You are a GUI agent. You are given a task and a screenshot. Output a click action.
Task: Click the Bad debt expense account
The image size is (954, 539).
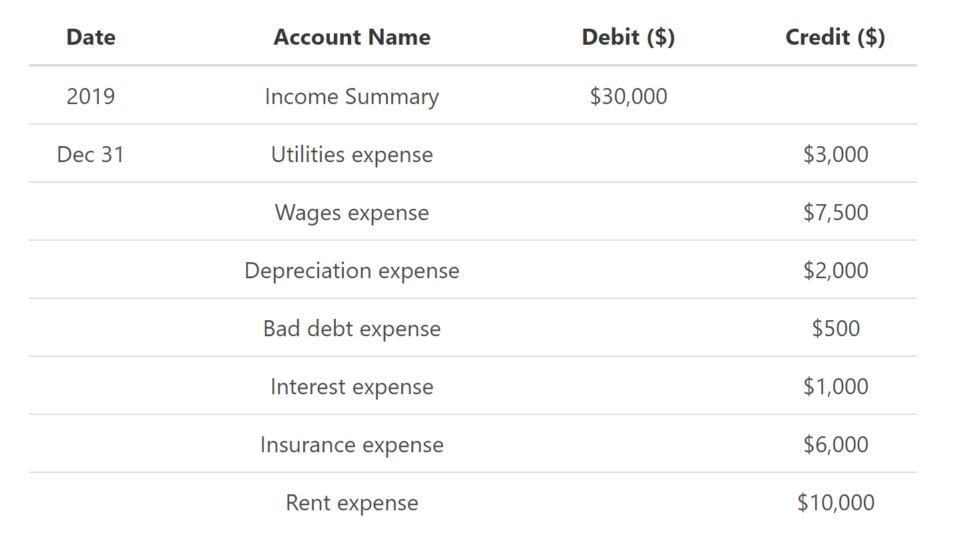coord(352,329)
